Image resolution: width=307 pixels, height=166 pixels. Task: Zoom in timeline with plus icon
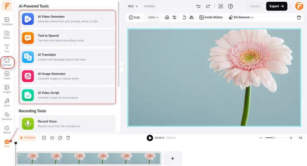[291, 138]
